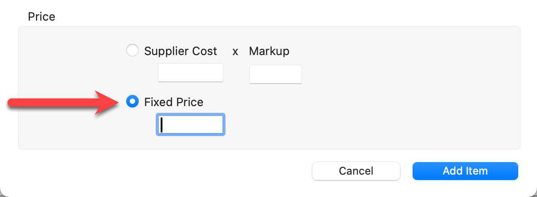Viewport: 537px width, 197px height.
Task: Click the blue Add Item button
Action: coord(465,171)
